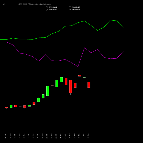Click the red candle with a tall upper wick above 18 Feb
The width and height of the screenshot is (143, 143).
(34, 103)
